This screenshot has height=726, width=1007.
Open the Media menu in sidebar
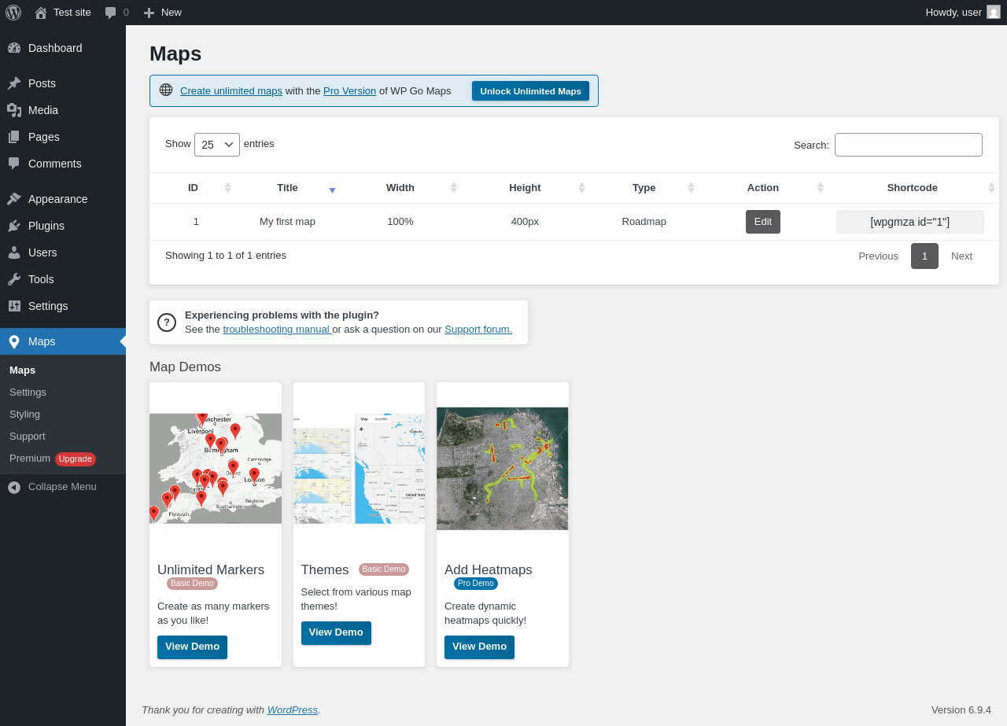43,110
